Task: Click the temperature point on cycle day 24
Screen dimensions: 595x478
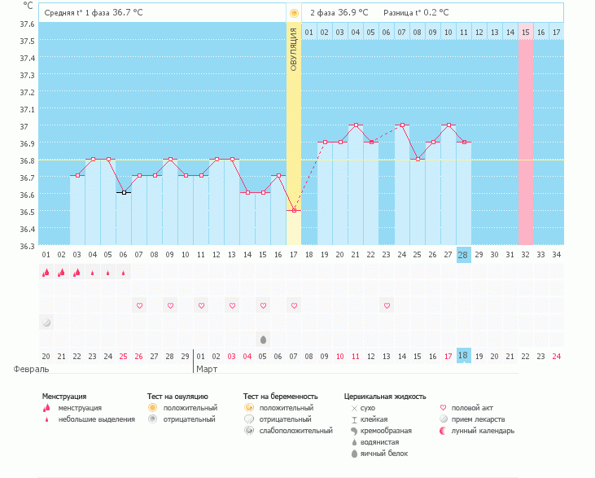Action: 402,125
